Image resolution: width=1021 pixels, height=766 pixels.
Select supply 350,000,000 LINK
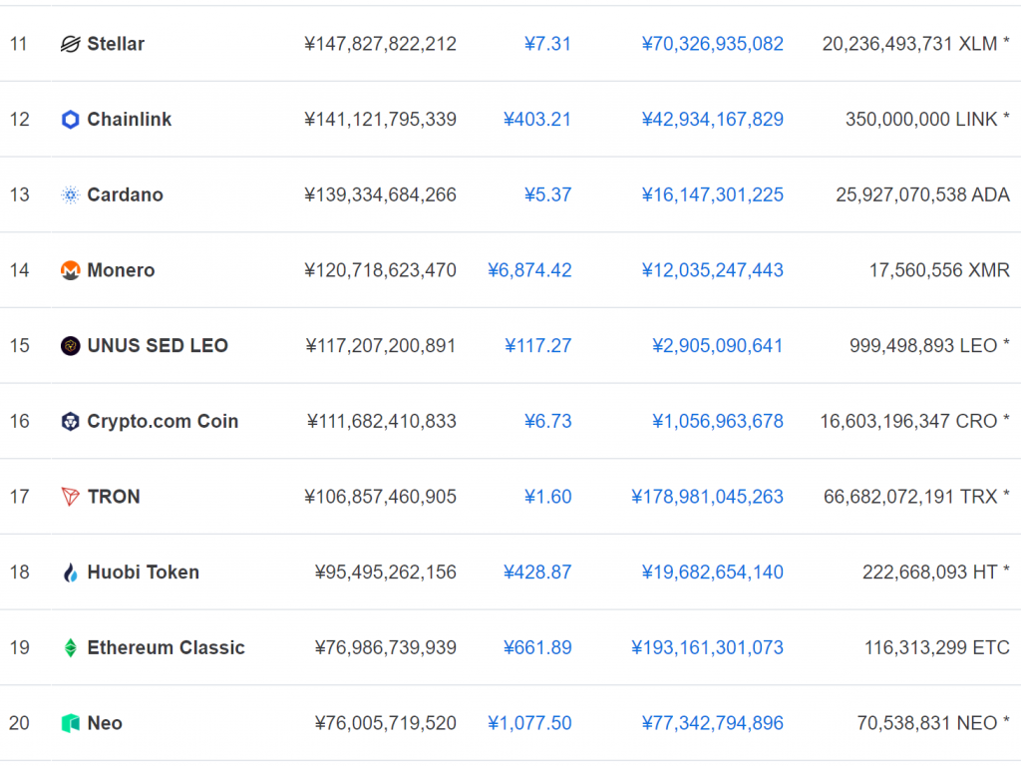(921, 120)
